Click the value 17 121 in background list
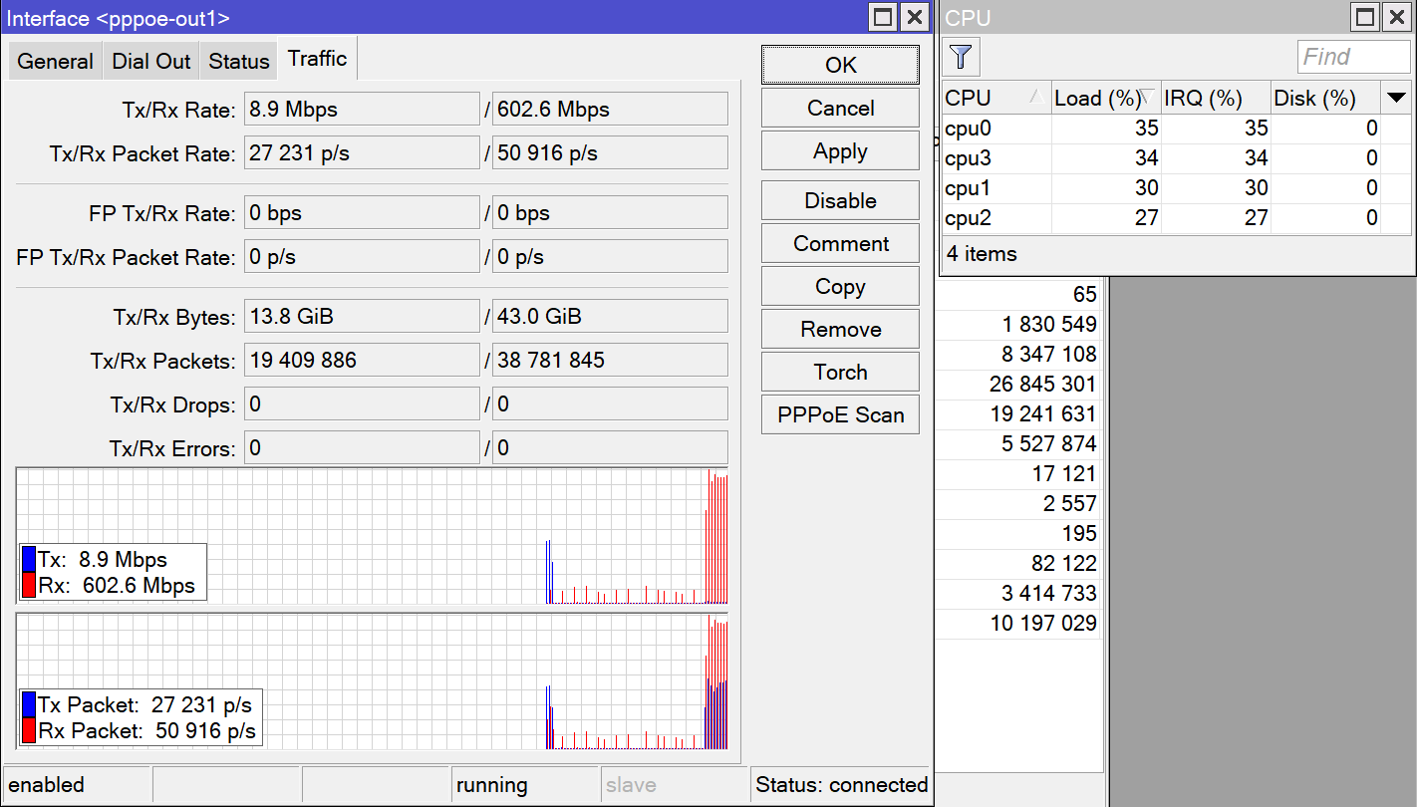Image resolution: width=1417 pixels, height=807 pixels. (x=1064, y=473)
